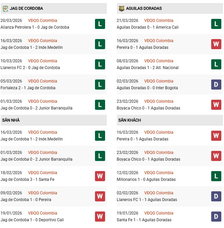Click L badge for Millonarios vs Aguilas Doradas
The image size is (224, 228).
point(216,176)
